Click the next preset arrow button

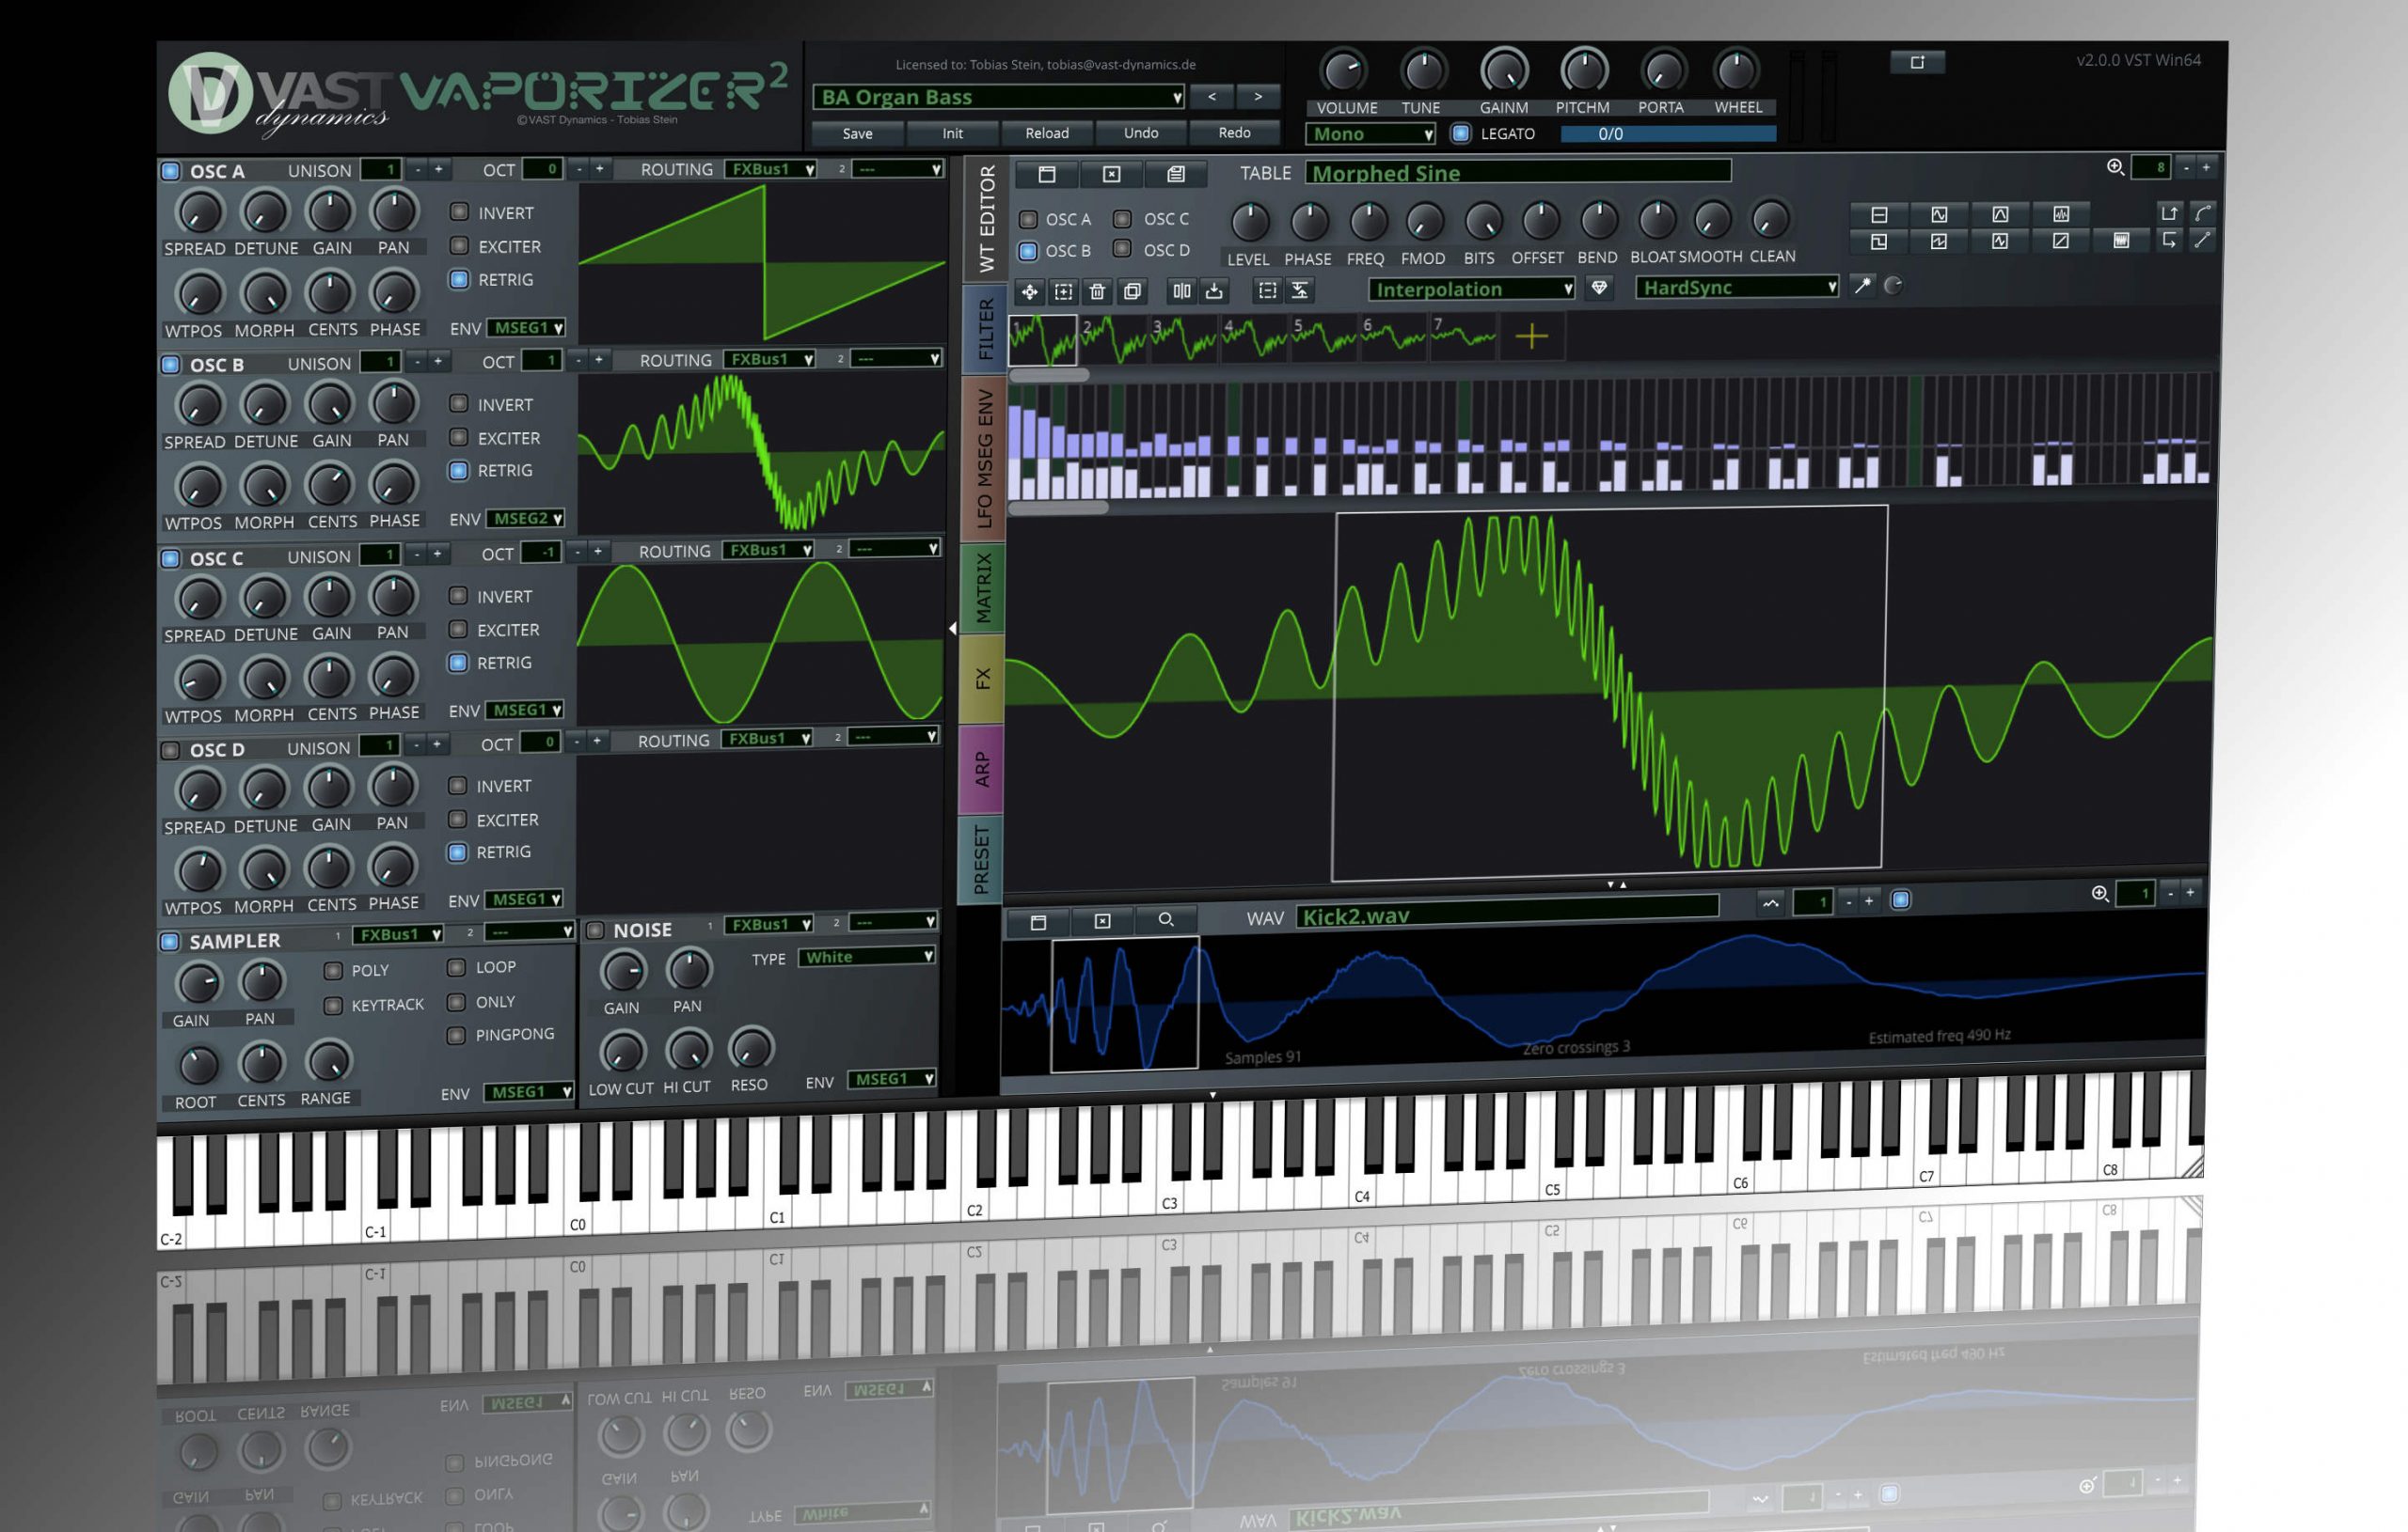tap(1258, 96)
